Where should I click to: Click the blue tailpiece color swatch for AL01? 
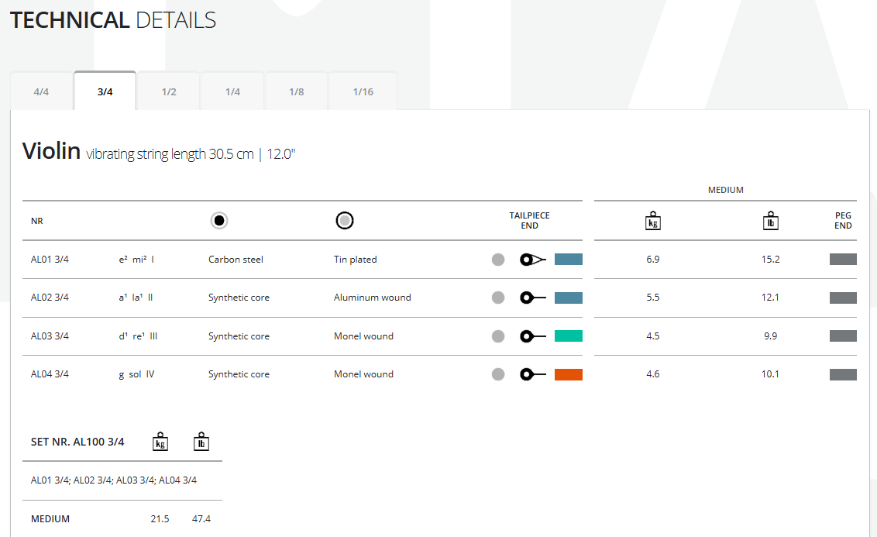(x=568, y=259)
